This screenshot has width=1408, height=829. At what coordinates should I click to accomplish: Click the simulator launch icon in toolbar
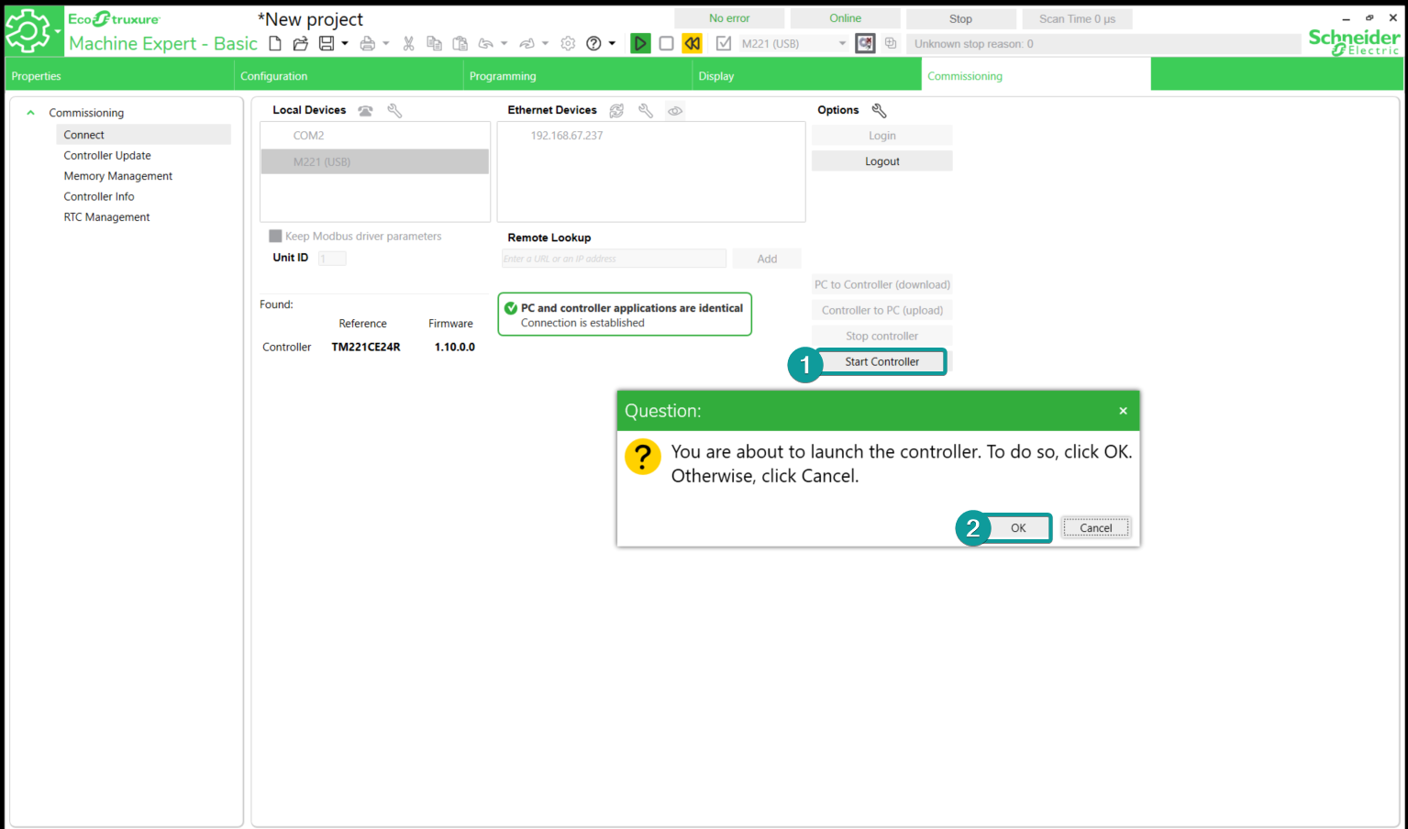[865, 43]
